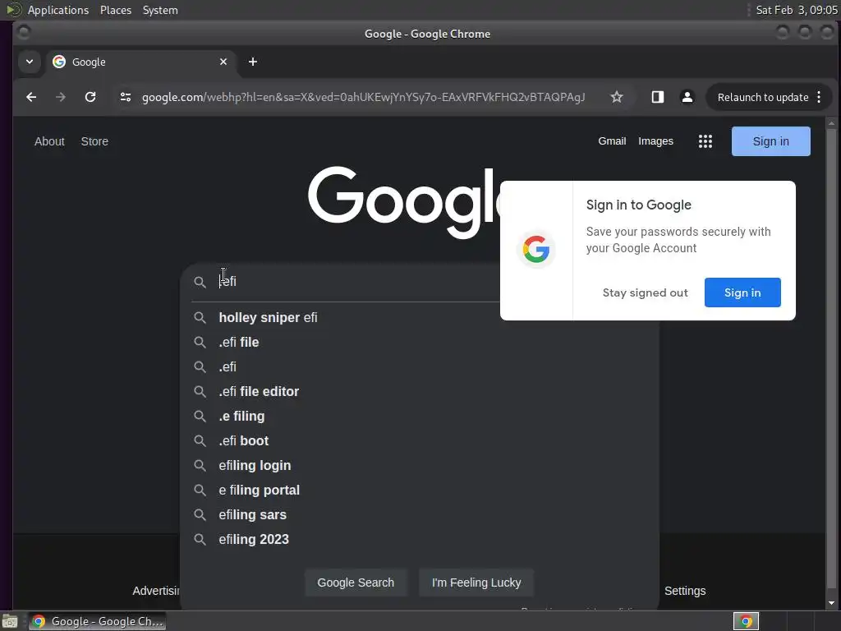
Task: Click the Google G logo in sign-in popup
Action: tap(535, 250)
